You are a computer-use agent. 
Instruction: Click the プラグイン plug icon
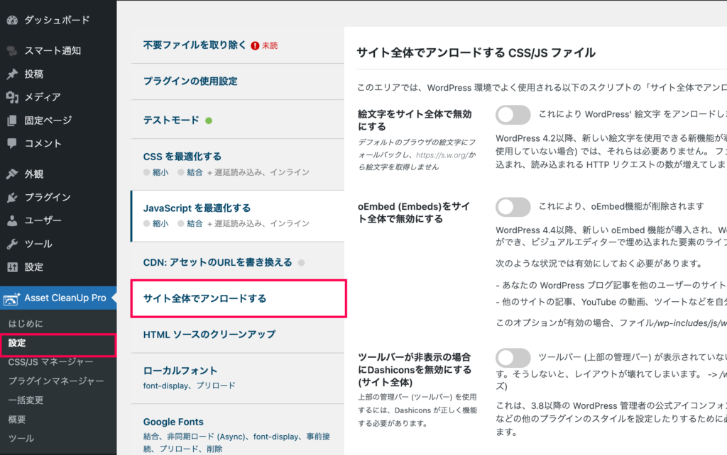coord(12,197)
